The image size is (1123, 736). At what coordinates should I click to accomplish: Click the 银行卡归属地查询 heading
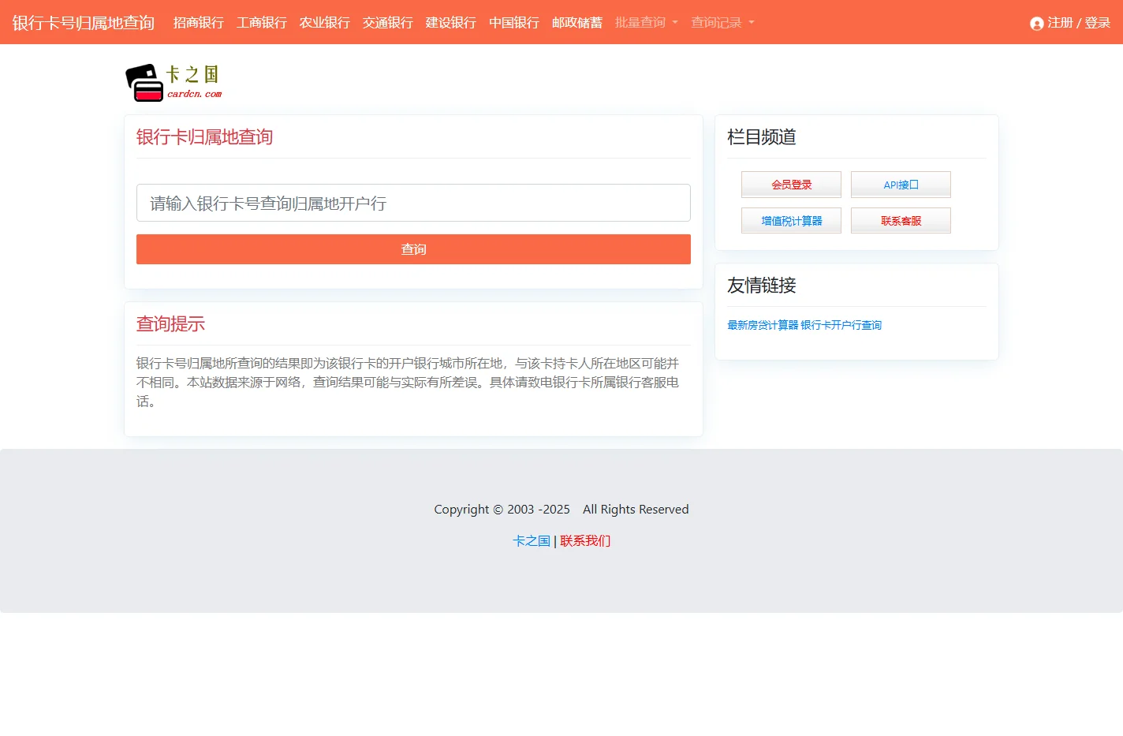point(204,137)
